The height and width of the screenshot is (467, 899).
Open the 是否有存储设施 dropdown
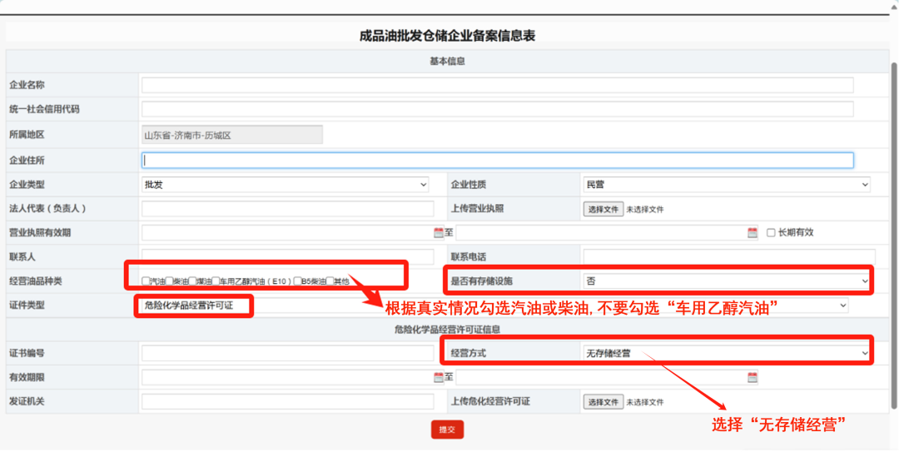pos(727,281)
